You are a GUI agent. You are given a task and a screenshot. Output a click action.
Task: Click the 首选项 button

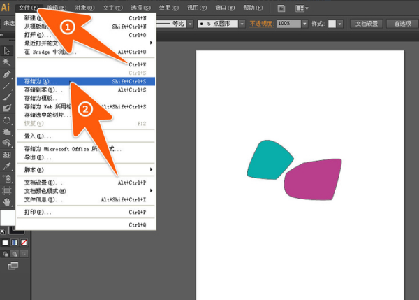click(402, 23)
